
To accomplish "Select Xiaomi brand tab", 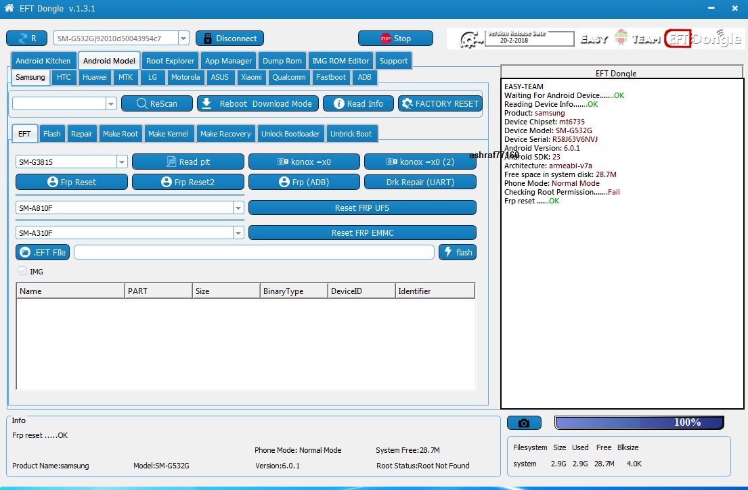I will [251, 77].
